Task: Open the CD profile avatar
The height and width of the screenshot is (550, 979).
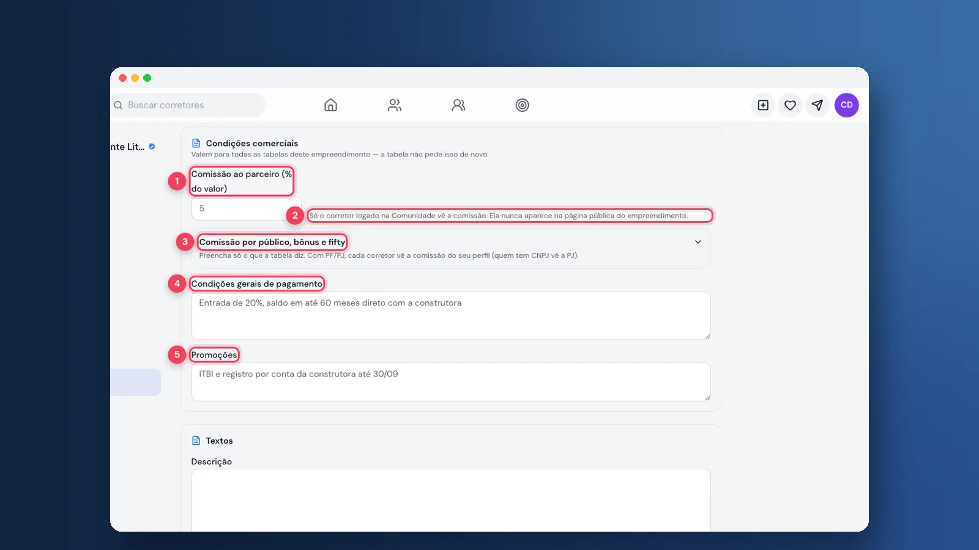Action: [847, 105]
